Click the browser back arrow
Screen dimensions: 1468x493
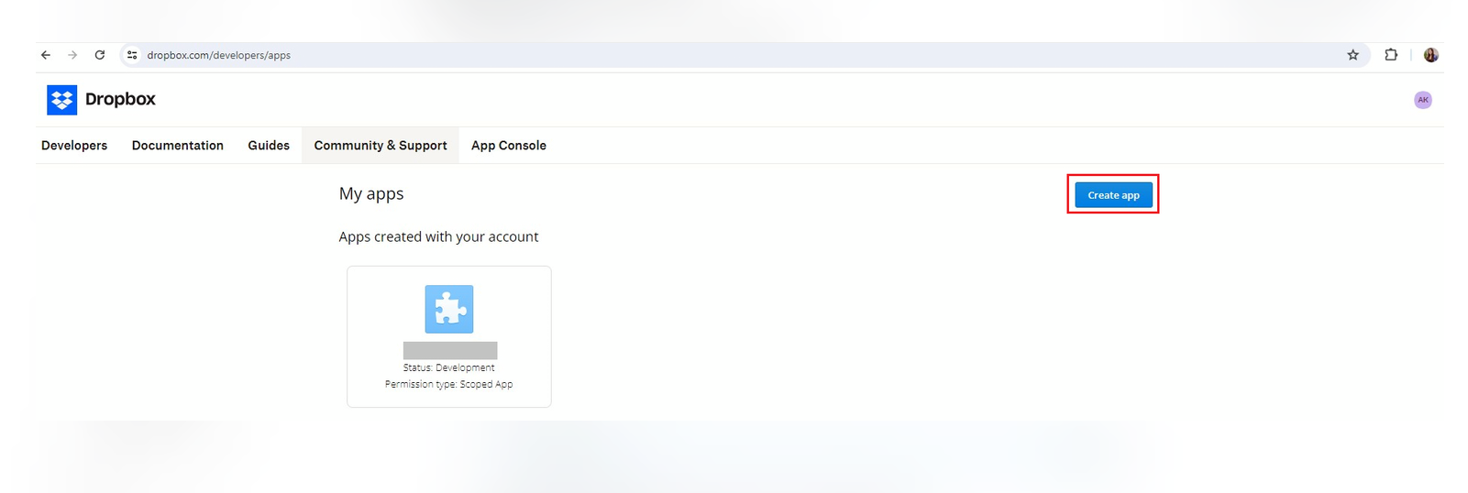point(46,55)
